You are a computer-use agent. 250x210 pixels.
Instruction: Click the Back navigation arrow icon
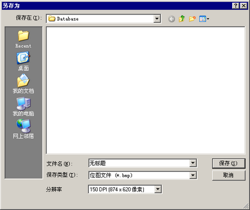(172, 19)
